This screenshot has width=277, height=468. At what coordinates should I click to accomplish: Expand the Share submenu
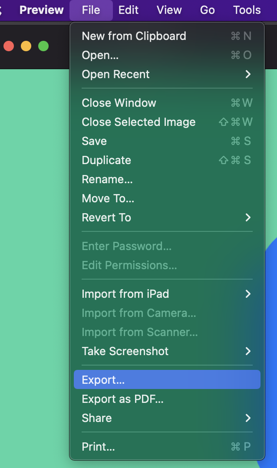coord(167,418)
